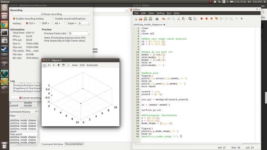
Task: Click the Preview frame rate input field
Action: (78, 33)
